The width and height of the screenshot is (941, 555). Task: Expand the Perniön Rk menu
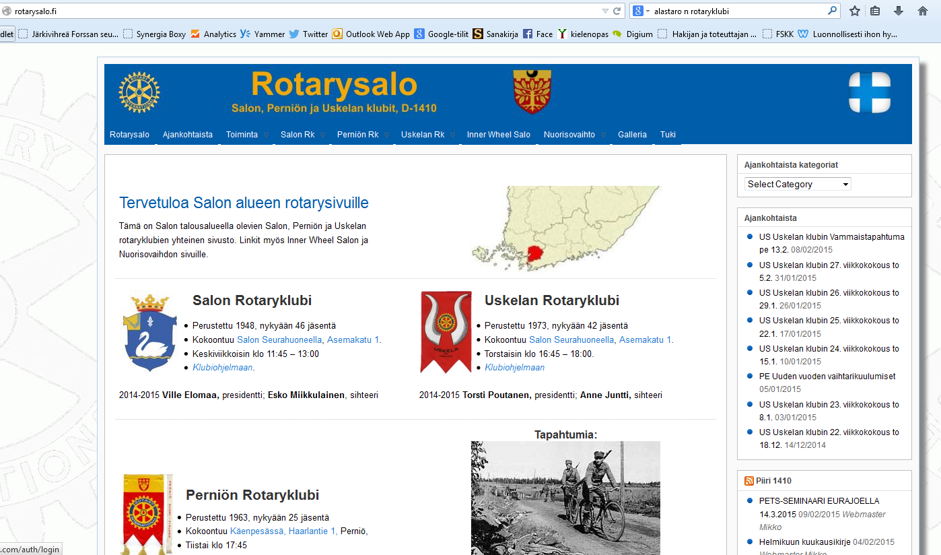tap(363, 135)
